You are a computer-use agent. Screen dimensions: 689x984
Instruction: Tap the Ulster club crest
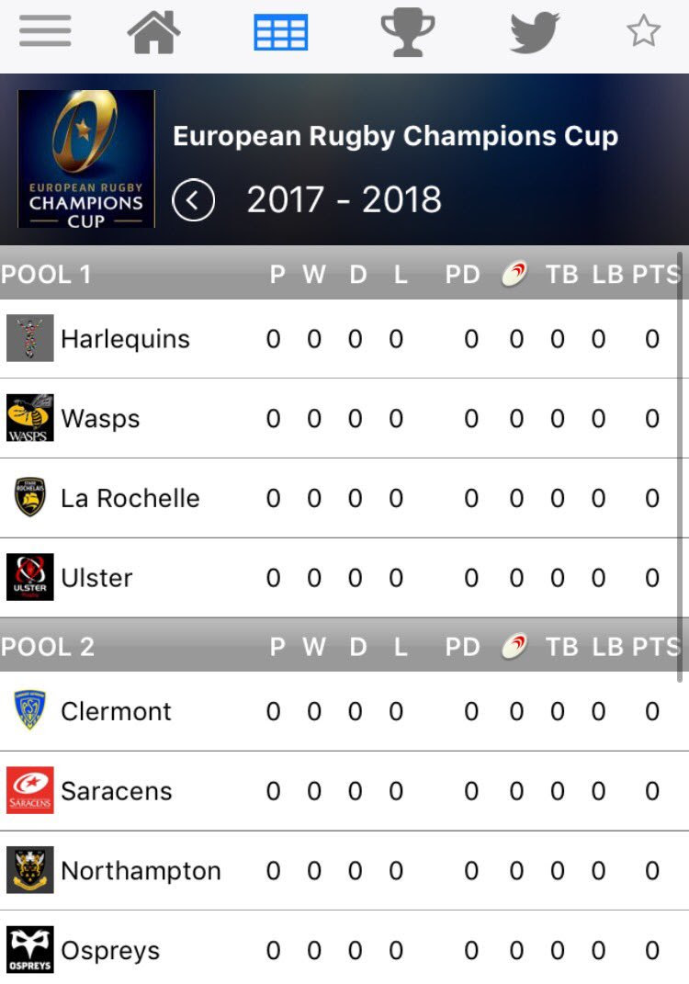30,577
